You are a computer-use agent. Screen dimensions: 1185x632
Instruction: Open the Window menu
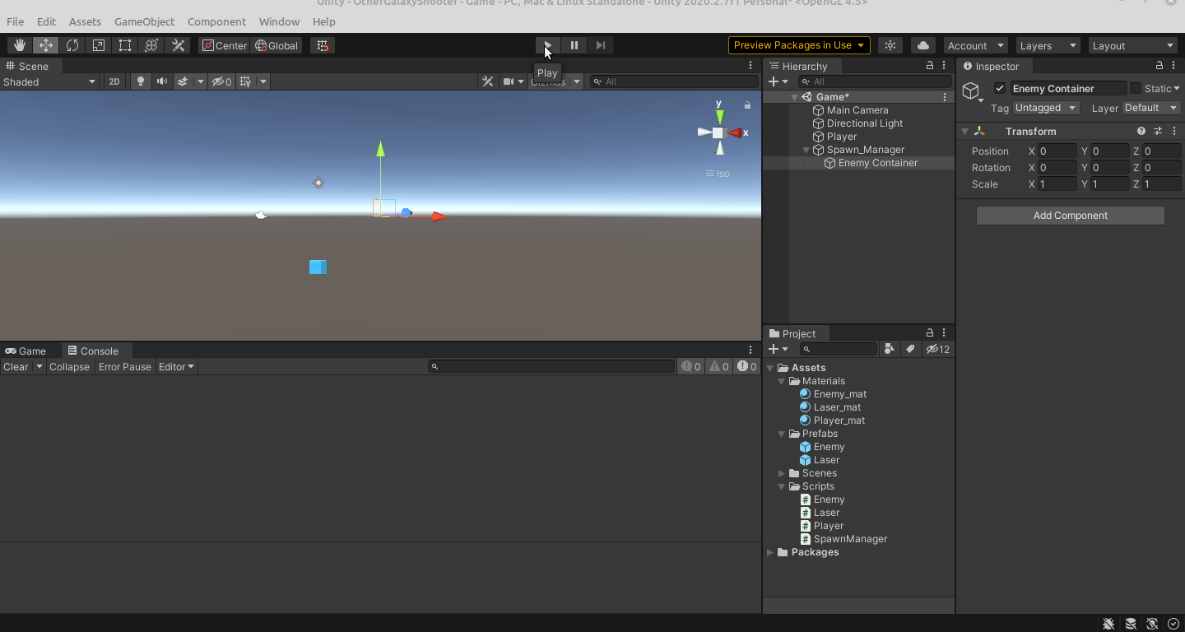[280, 21]
